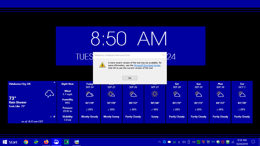Click the plus button in weather panel
The image size is (260, 146).
(54, 117)
